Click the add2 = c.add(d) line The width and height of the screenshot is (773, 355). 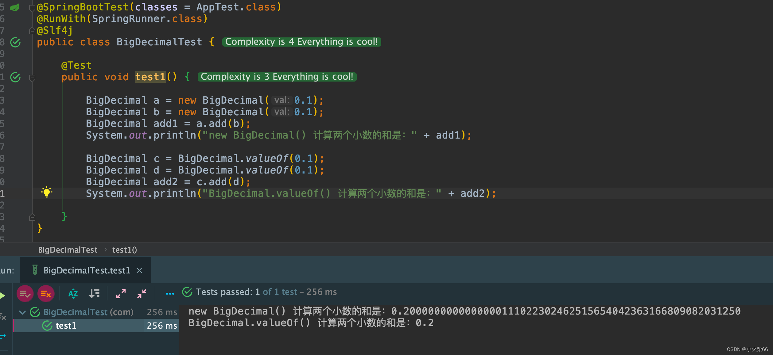(168, 182)
